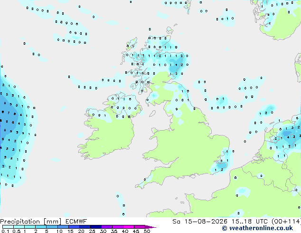This screenshot has height=233, width=301.
Task: Choose the 40–45 mm magenta legend swatch
Action: click(x=129, y=227)
